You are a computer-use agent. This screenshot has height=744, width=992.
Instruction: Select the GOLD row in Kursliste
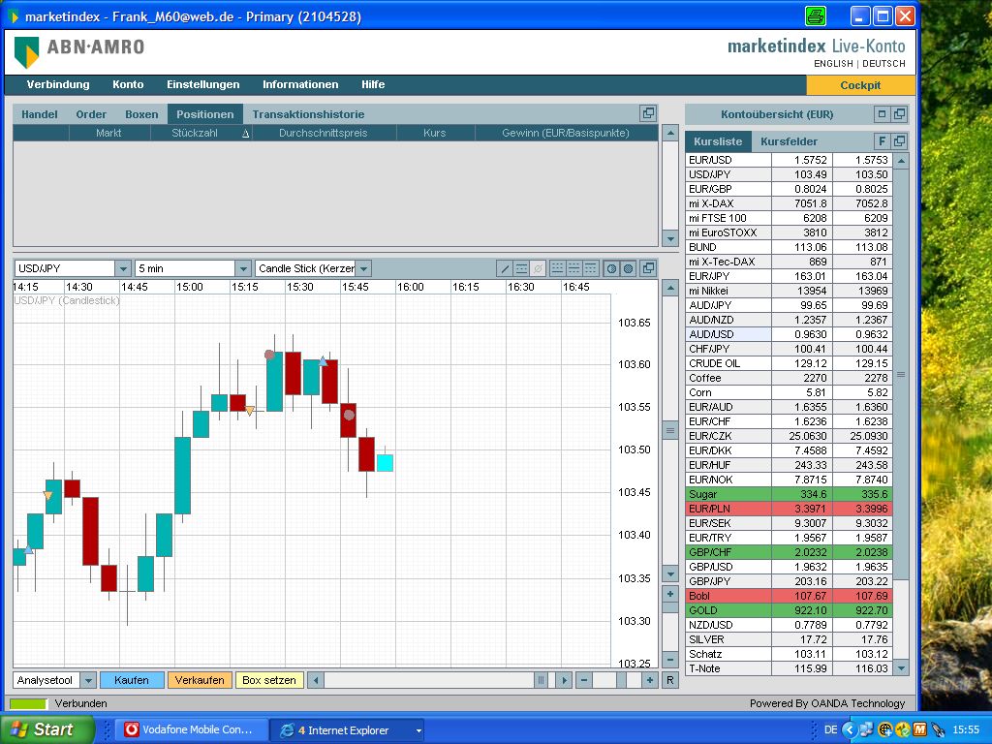[x=789, y=610]
